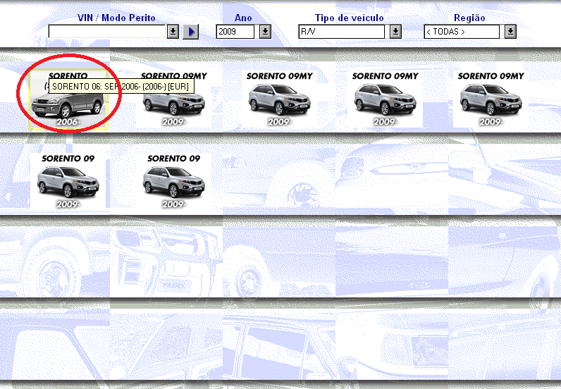Viewport: 561px width, 389px height.
Task: Choose the second SORENTO 09 car in second row
Action: (174, 181)
